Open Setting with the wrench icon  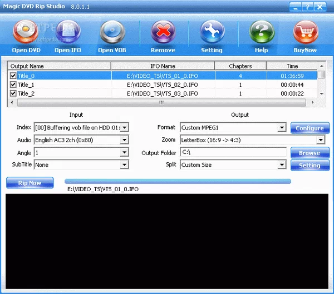(x=212, y=33)
